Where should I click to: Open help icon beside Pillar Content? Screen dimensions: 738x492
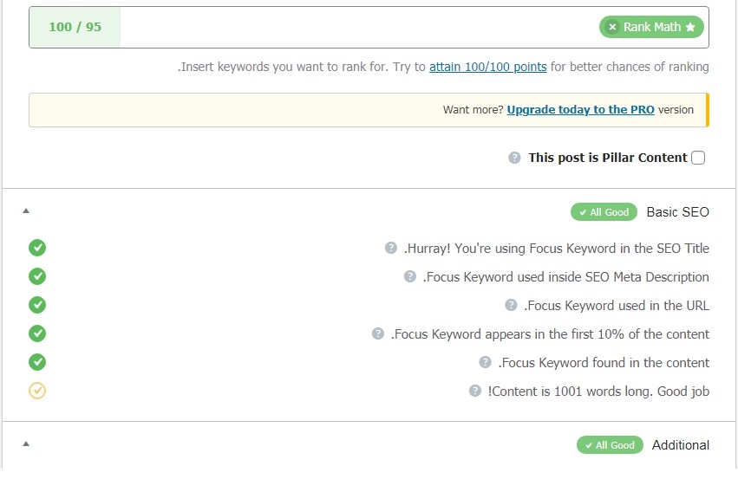coord(514,158)
